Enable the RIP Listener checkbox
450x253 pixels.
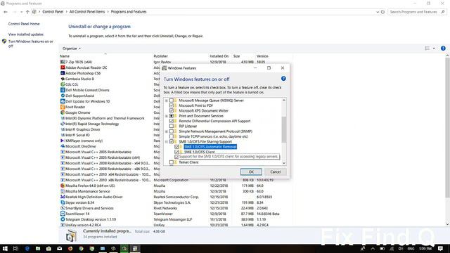coord(172,126)
